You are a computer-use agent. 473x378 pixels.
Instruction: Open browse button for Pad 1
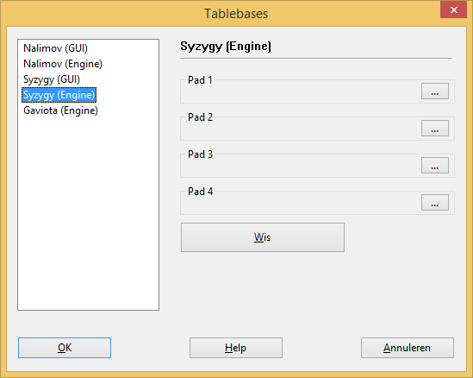pos(435,91)
